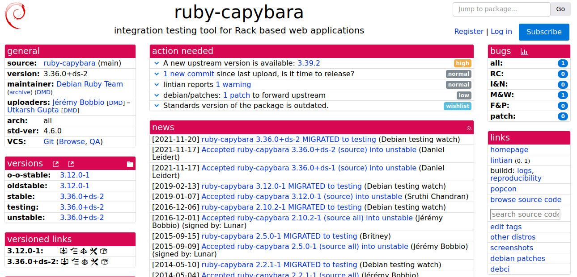Viewport: 577px width, 277px height.
Task: Open the Debian Ruby Team maintainer link
Action: point(89,84)
